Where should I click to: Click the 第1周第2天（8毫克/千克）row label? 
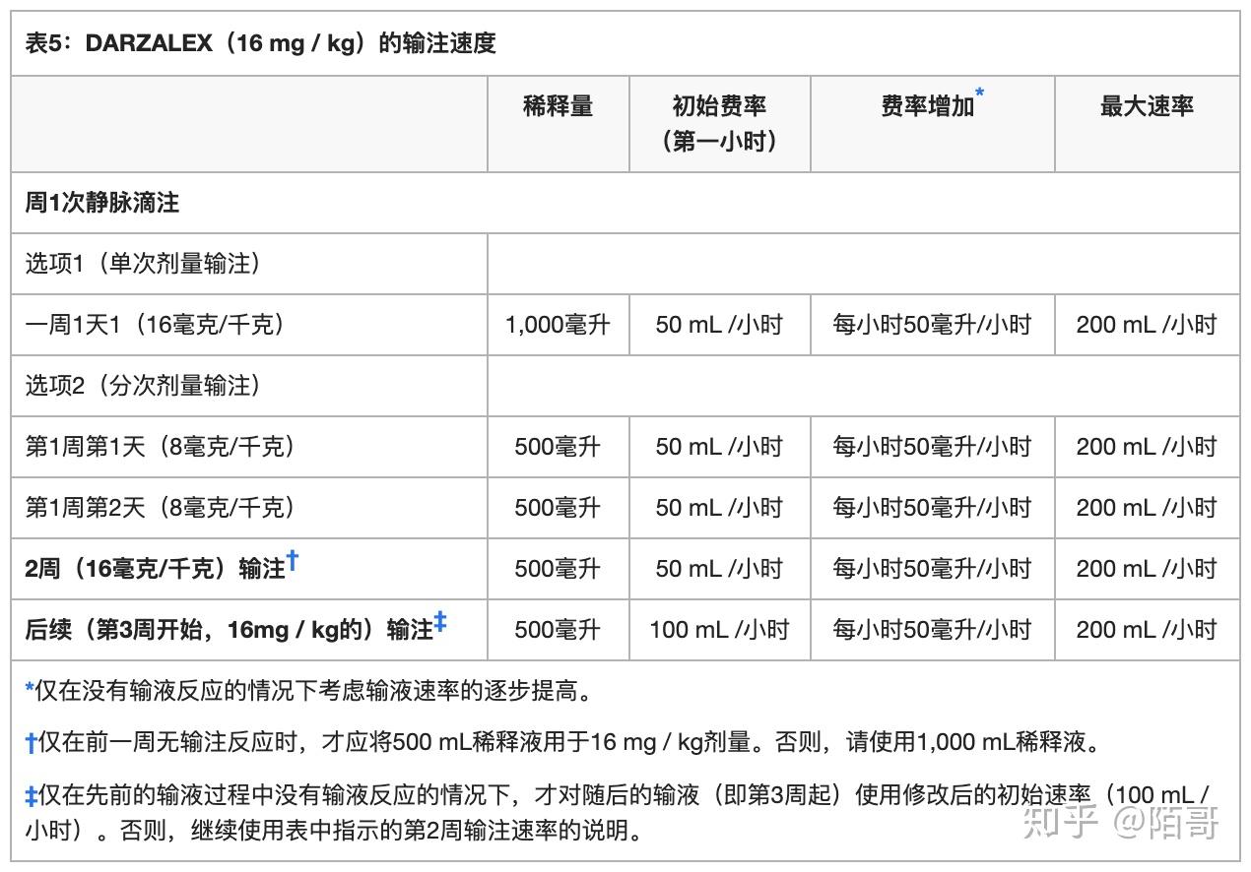pos(160,508)
